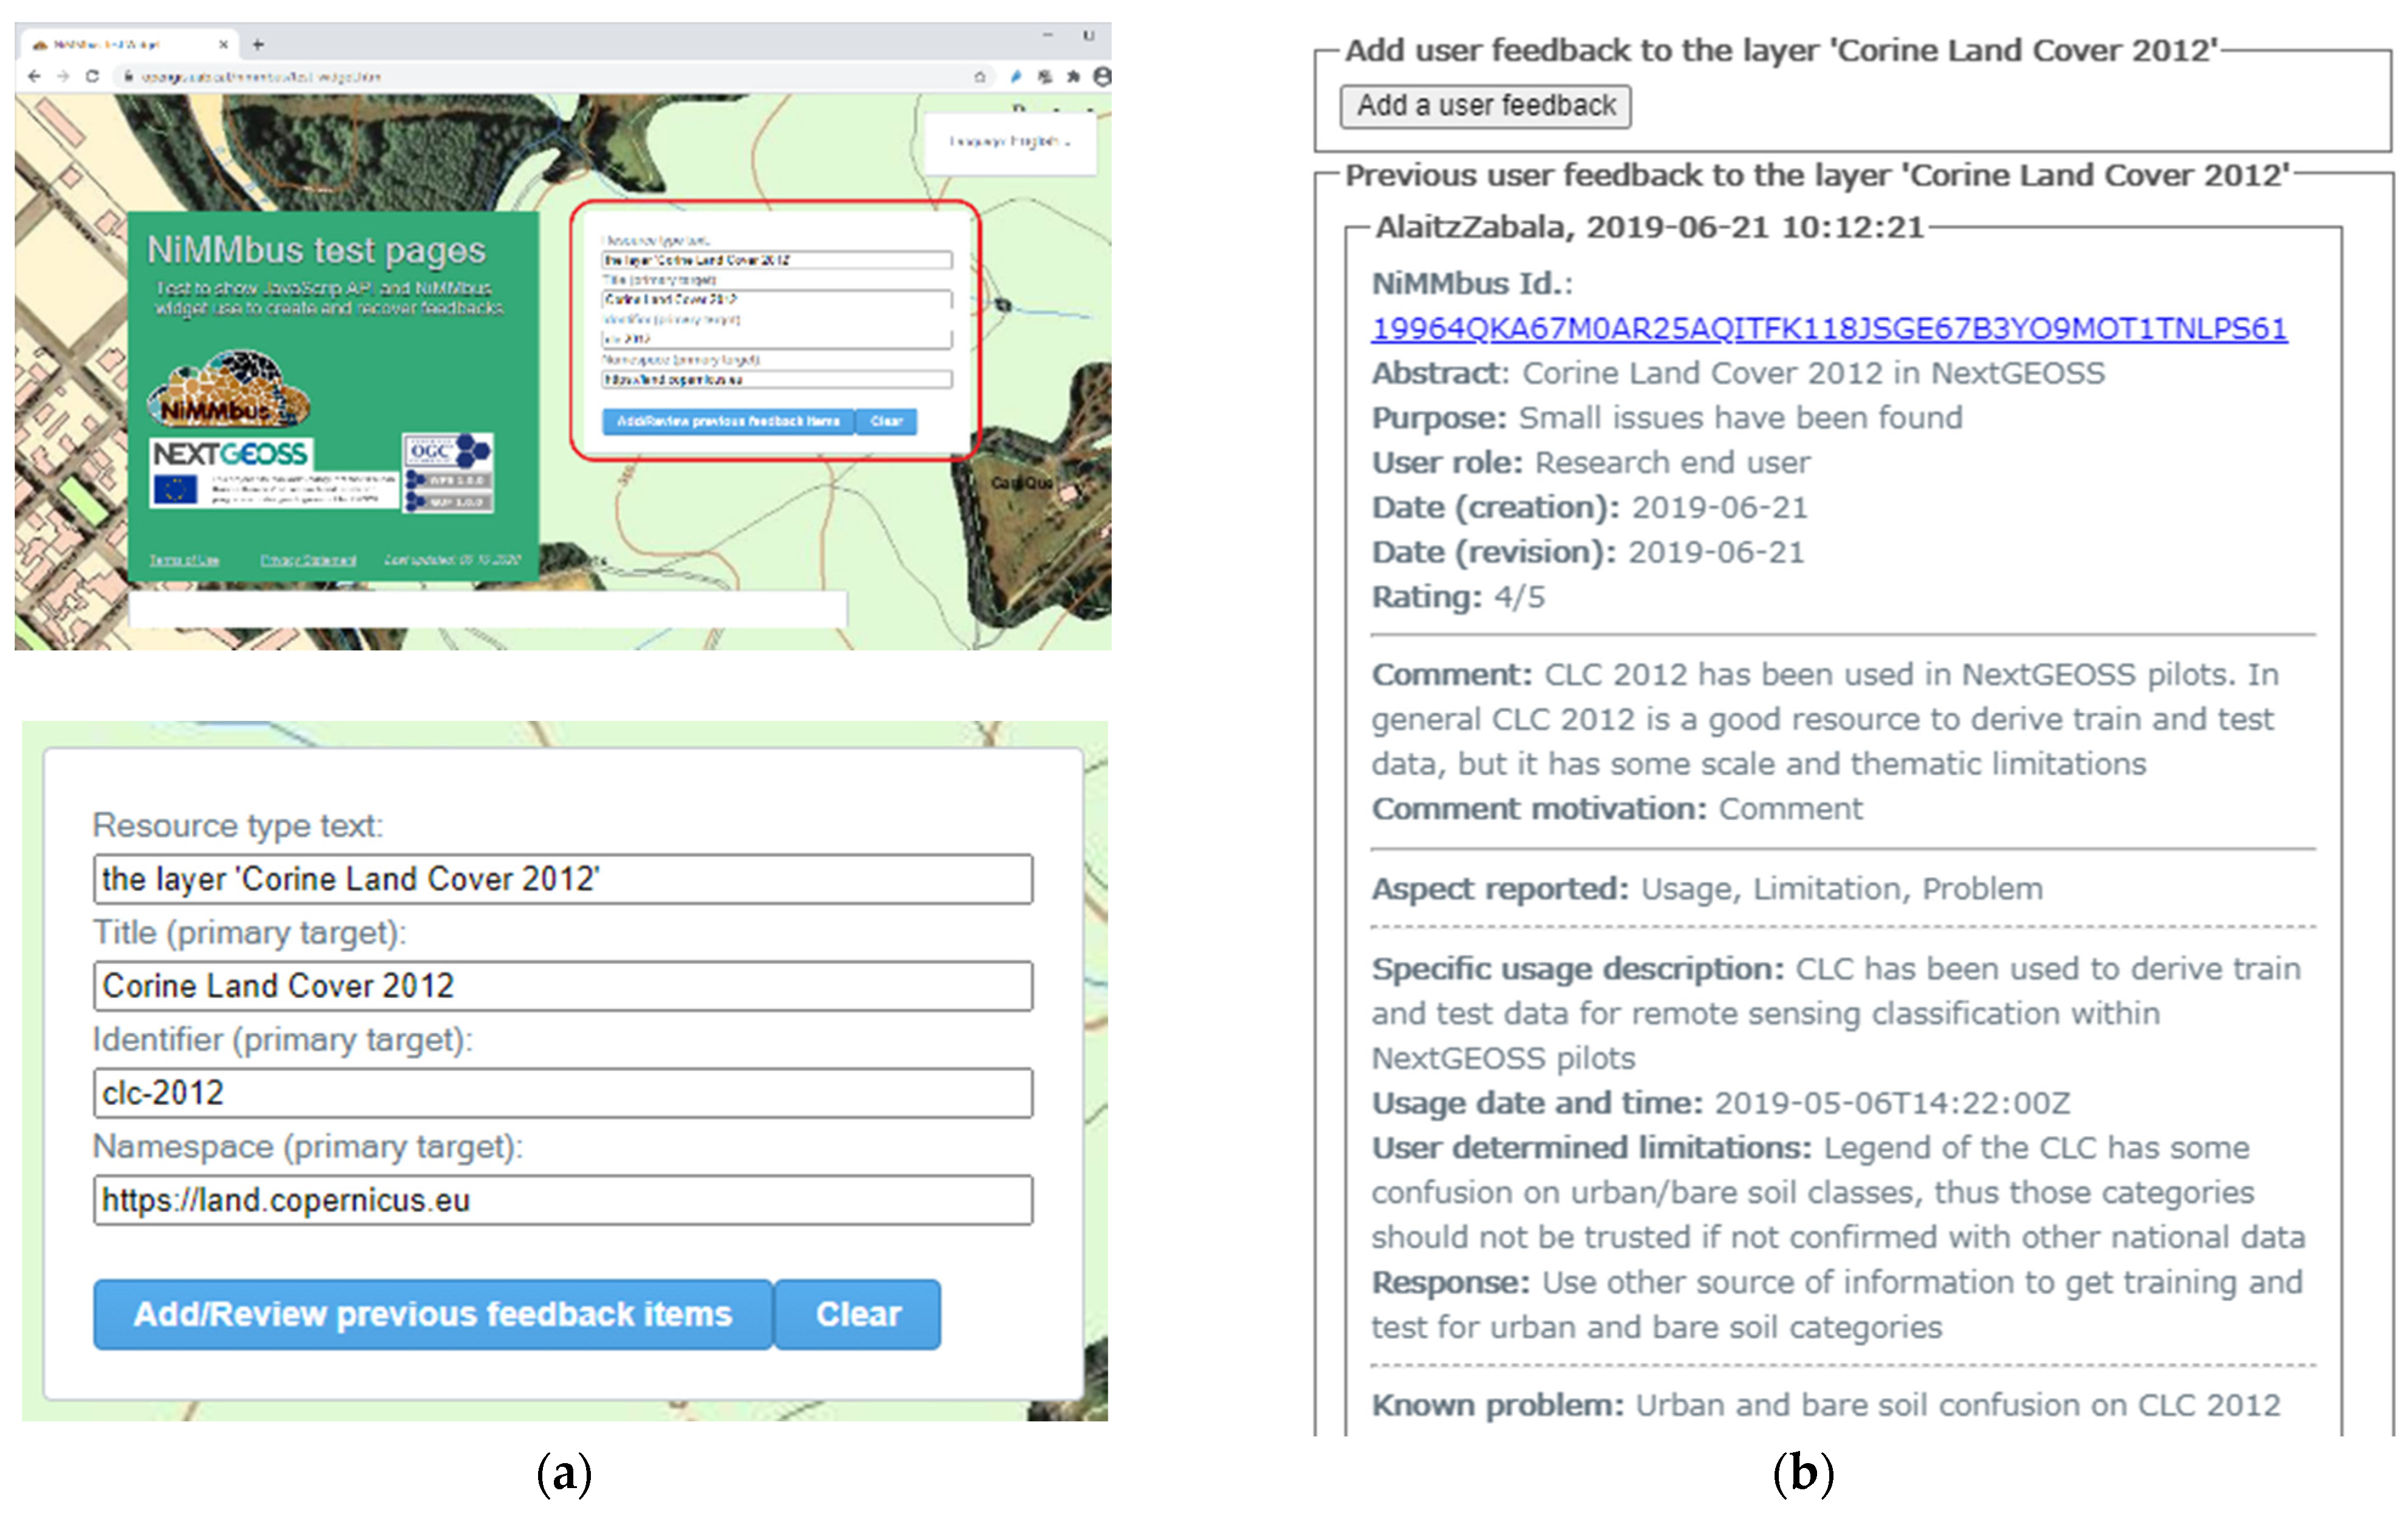
Task: Click the bookmark star icon in toolbar
Action: coord(980,76)
